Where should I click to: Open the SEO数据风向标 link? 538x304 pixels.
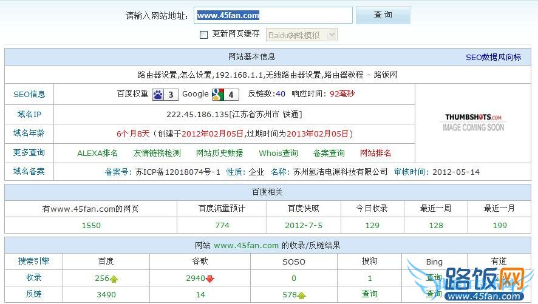pyautogui.click(x=494, y=57)
